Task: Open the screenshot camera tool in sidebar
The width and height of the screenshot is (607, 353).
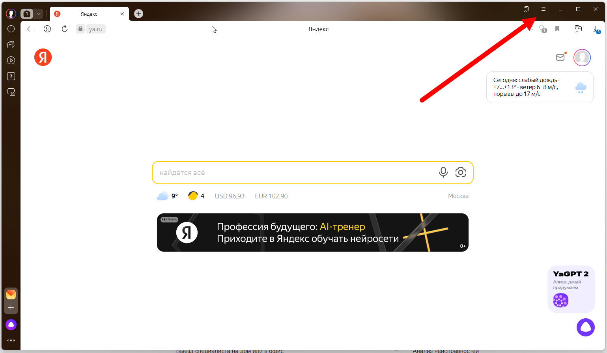Action: [11, 92]
